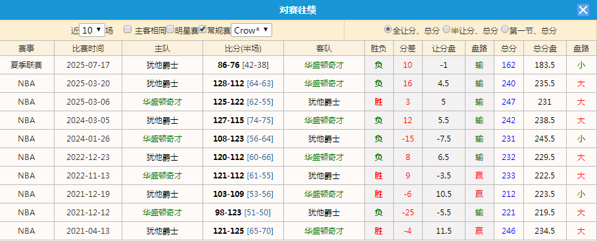This screenshot has height=241, width=597.
Task: Click 胜 result in 2022-11-13 row
Action: click(x=379, y=175)
